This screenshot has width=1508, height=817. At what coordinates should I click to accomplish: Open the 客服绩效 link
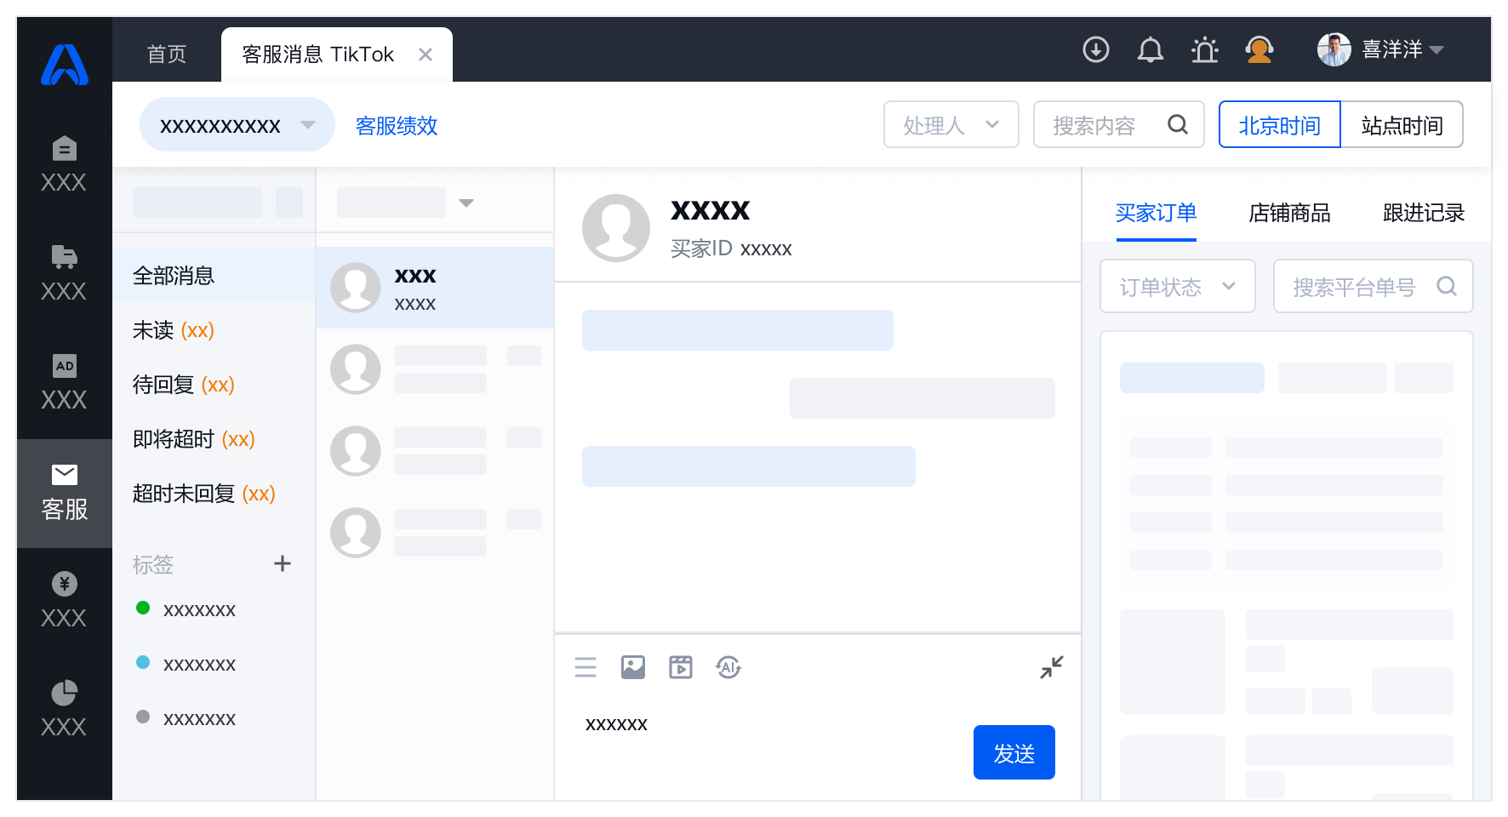397,126
